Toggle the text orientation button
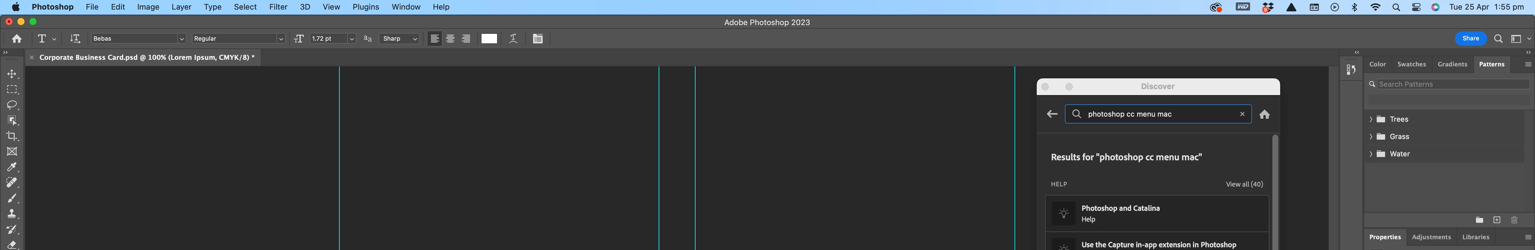Image resolution: width=1535 pixels, height=250 pixels. pos(75,39)
